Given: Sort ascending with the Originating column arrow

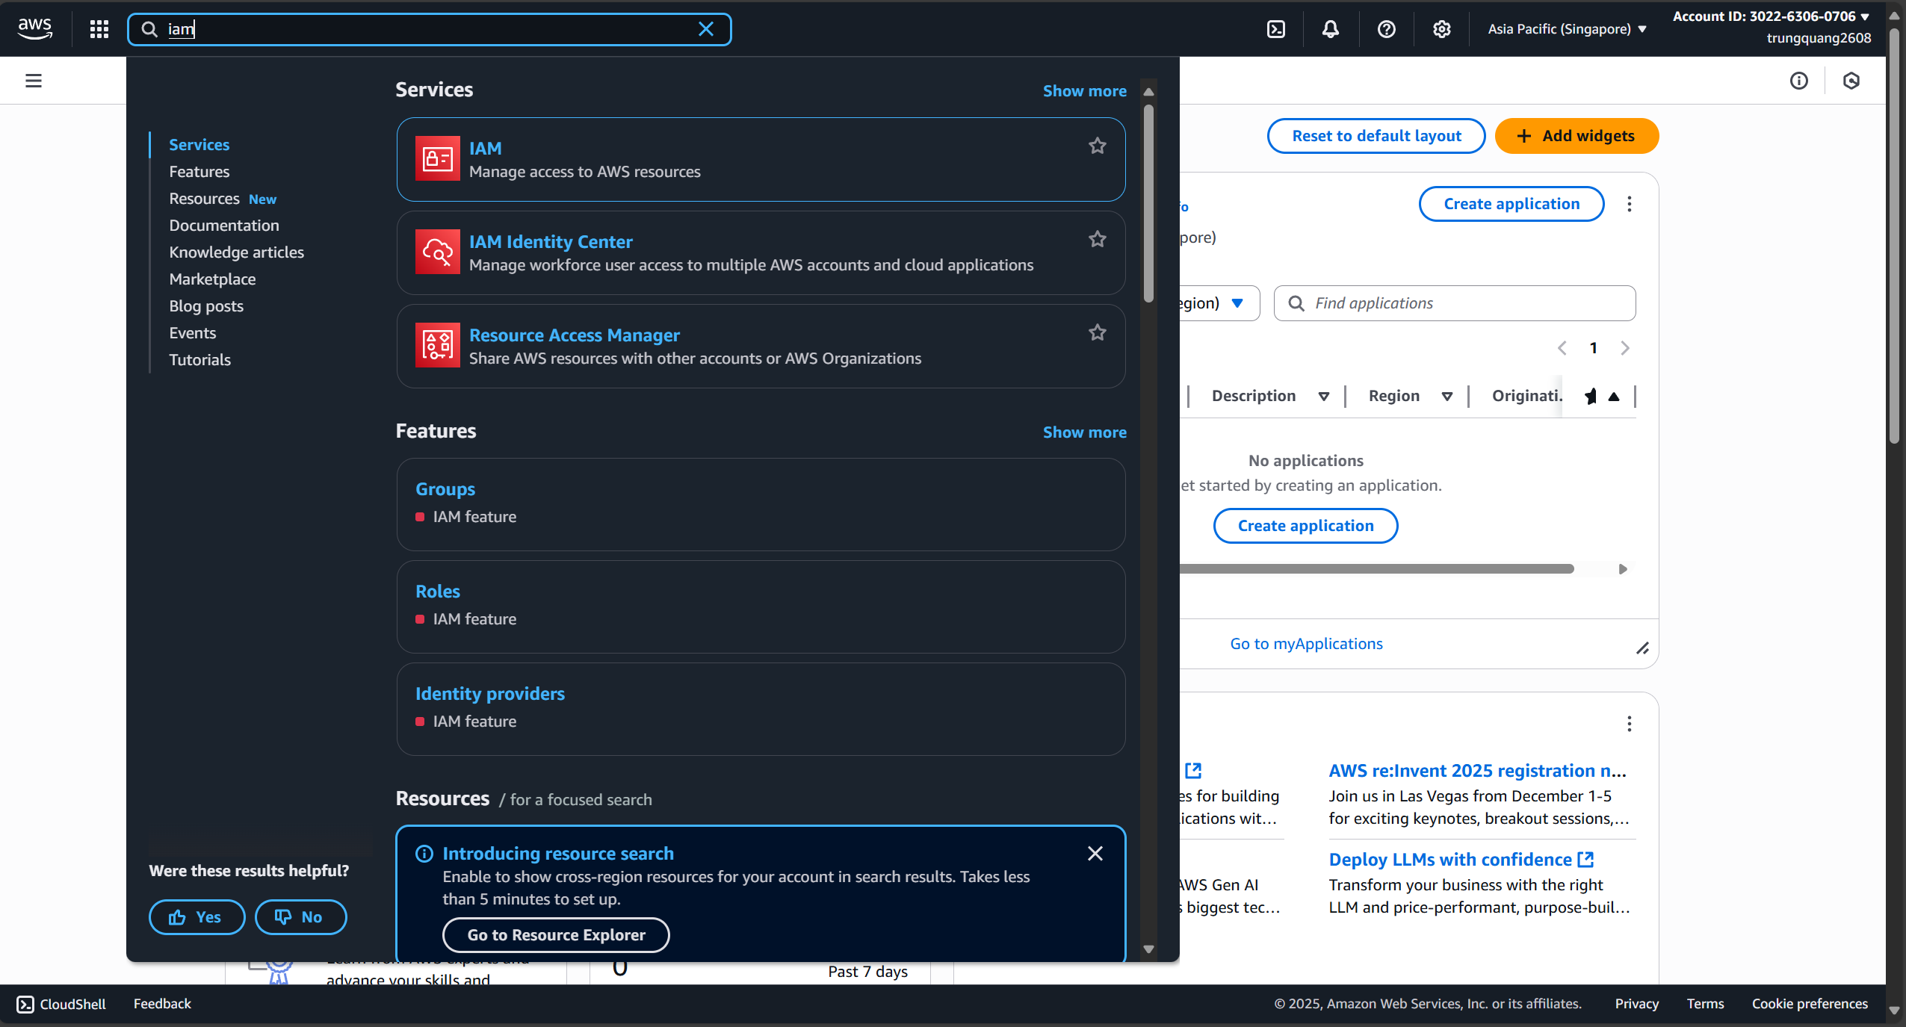Looking at the screenshot, I should (x=1614, y=397).
